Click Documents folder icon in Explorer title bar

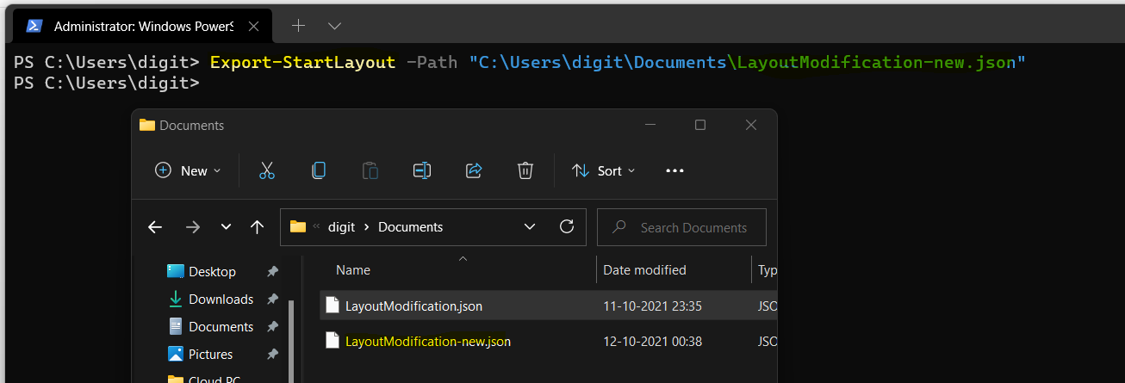point(147,125)
